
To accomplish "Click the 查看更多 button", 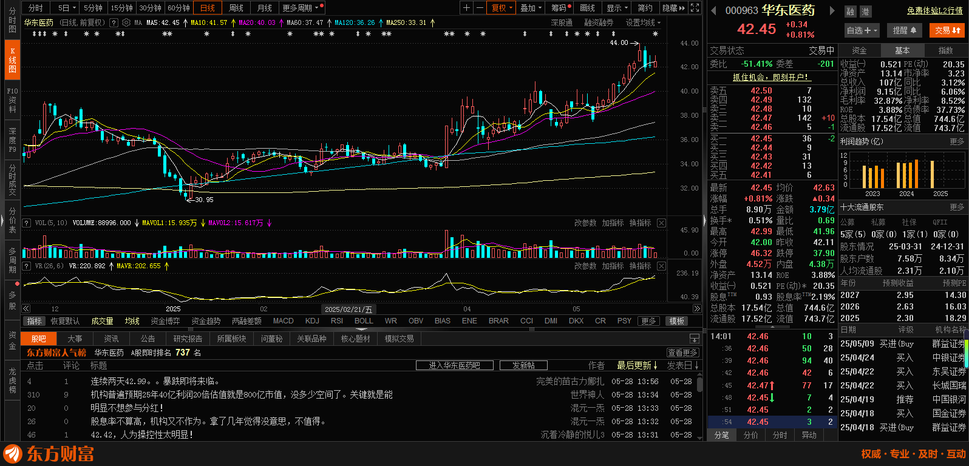I will (x=682, y=353).
